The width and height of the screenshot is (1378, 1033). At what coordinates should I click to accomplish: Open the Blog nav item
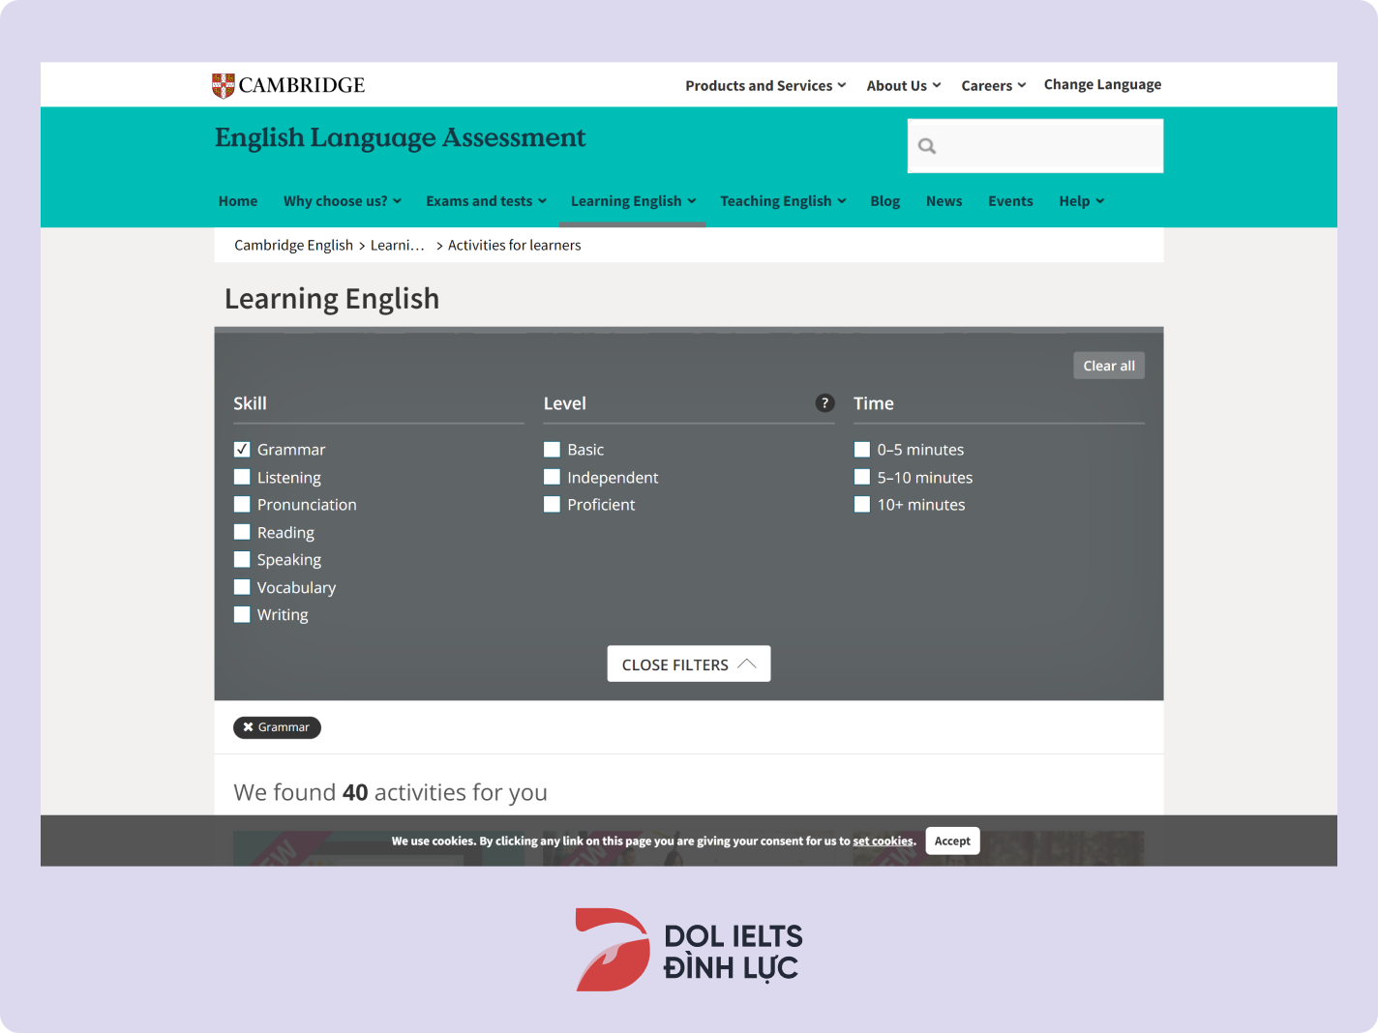tap(885, 201)
